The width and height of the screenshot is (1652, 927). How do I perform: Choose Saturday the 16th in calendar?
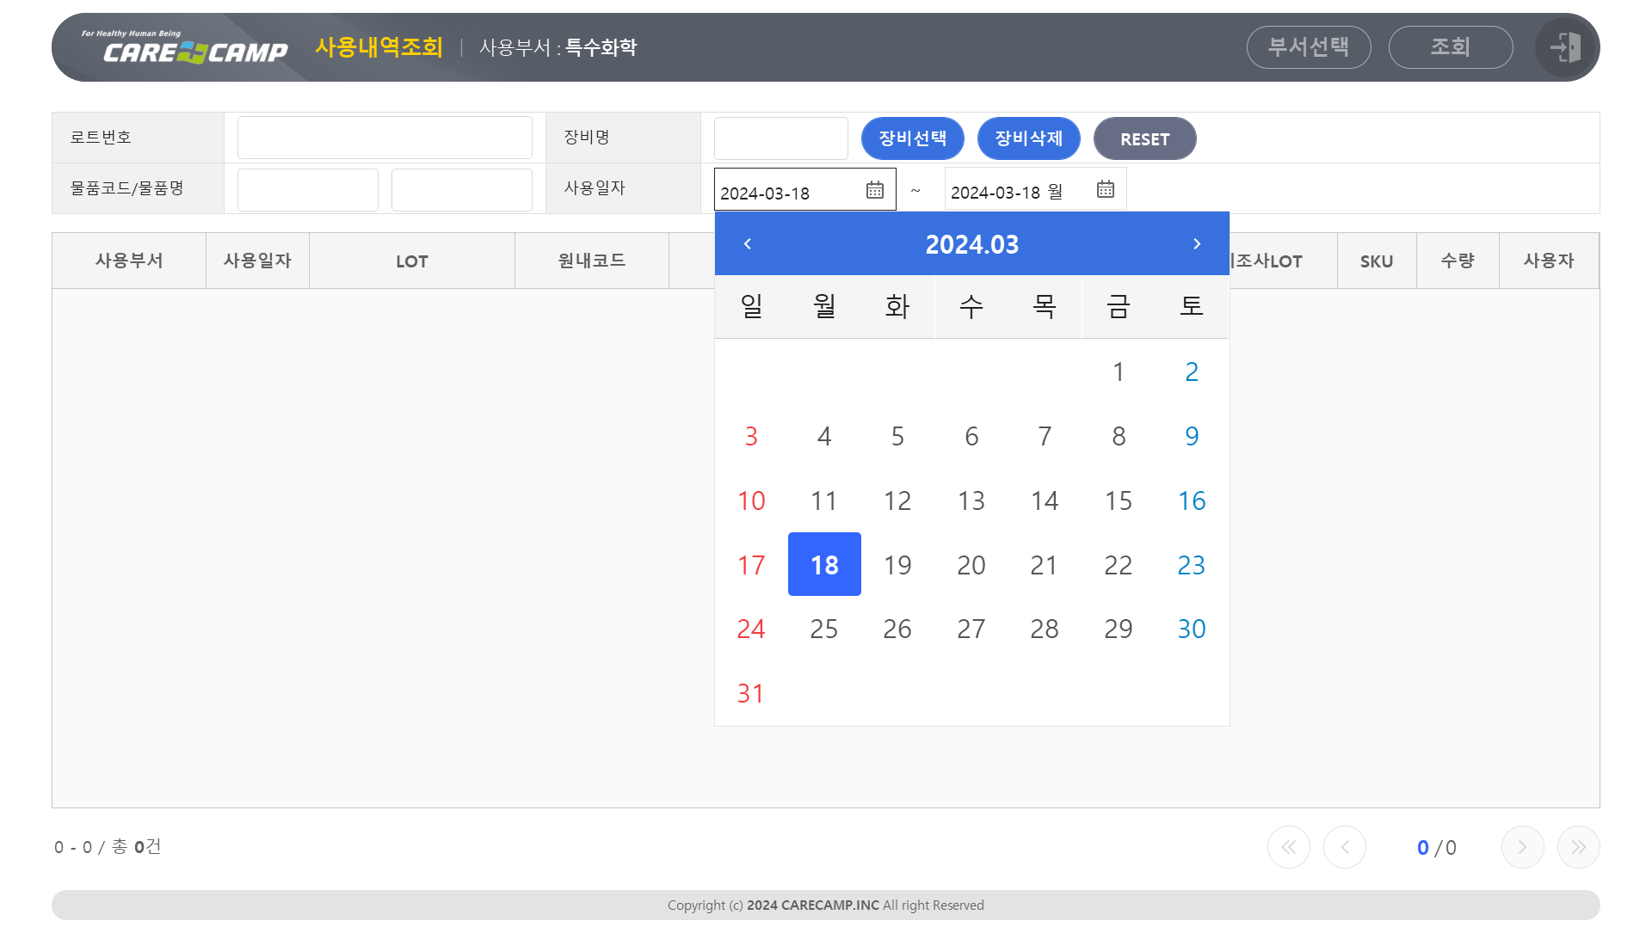tap(1192, 500)
